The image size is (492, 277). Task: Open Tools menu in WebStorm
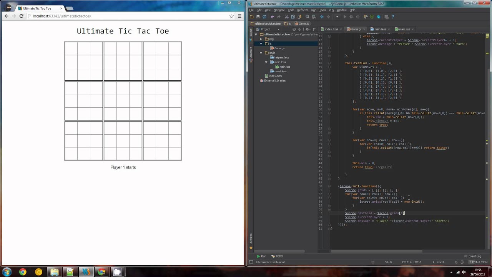[322, 10]
